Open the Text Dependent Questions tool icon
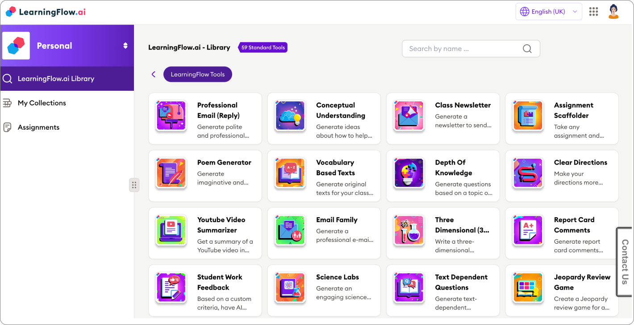634x325 pixels. point(409,287)
